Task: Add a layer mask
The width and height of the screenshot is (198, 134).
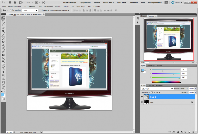Action: click(178, 132)
